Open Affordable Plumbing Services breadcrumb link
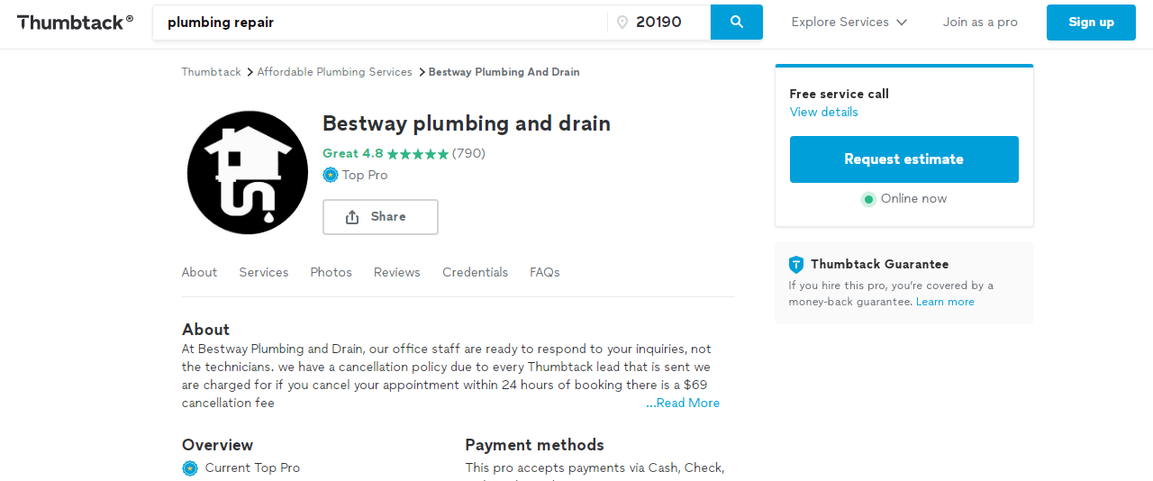The height and width of the screenshot is (481, 1153). [334, 72]
